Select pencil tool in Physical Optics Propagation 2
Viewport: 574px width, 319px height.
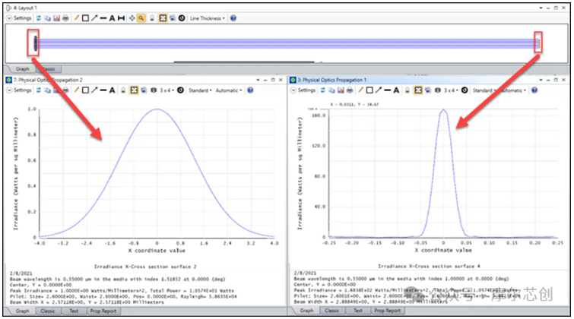(76, 90)
